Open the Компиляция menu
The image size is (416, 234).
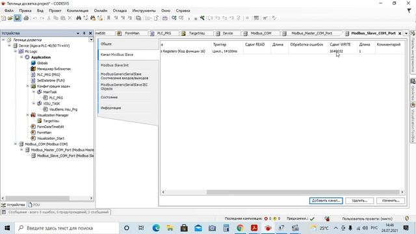coord(77,10)
